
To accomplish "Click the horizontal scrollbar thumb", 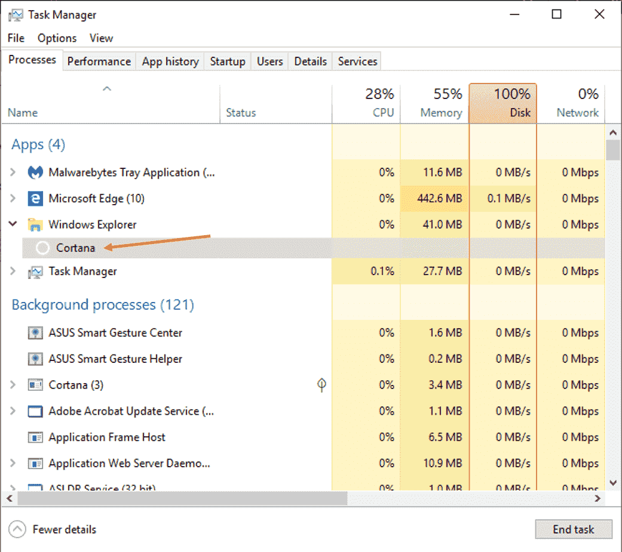I will [x=182, y=498].
